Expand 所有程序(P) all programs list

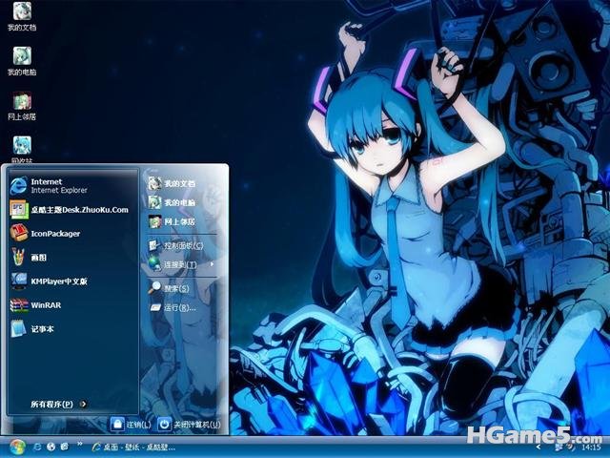click(58, 404)
